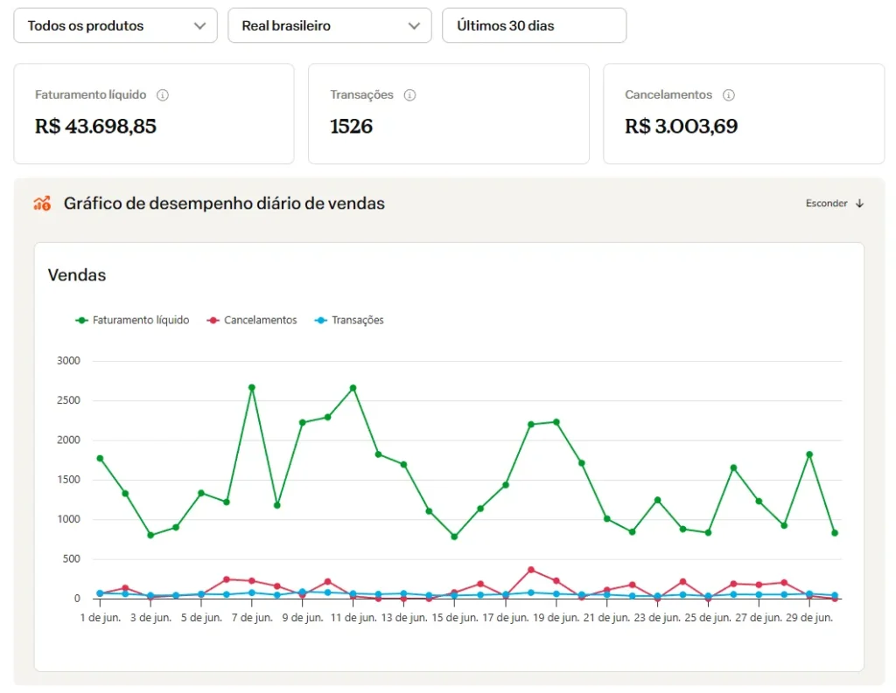Screen dimensions: 896x693
Task: Toggle Transações series label in legend
Action: 357,321
